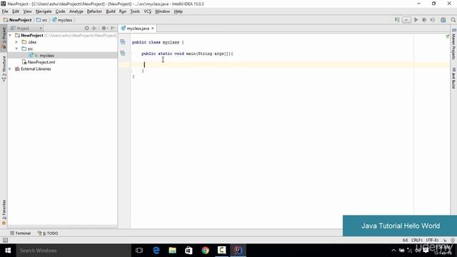The width and height of the screenshot is (457, 257).
Task: Open the Code menu
Action: pyautogui.click(x=60, y=11)
